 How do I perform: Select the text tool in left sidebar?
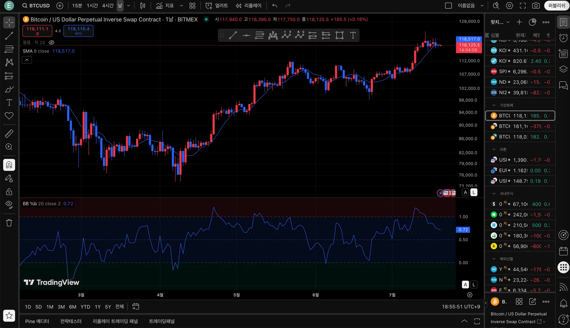click(x=9, y=102)
